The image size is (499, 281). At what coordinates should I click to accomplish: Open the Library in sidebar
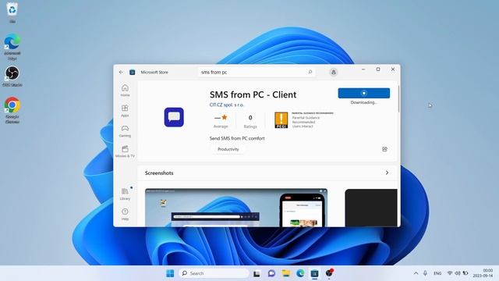click(x=125, y=194)
